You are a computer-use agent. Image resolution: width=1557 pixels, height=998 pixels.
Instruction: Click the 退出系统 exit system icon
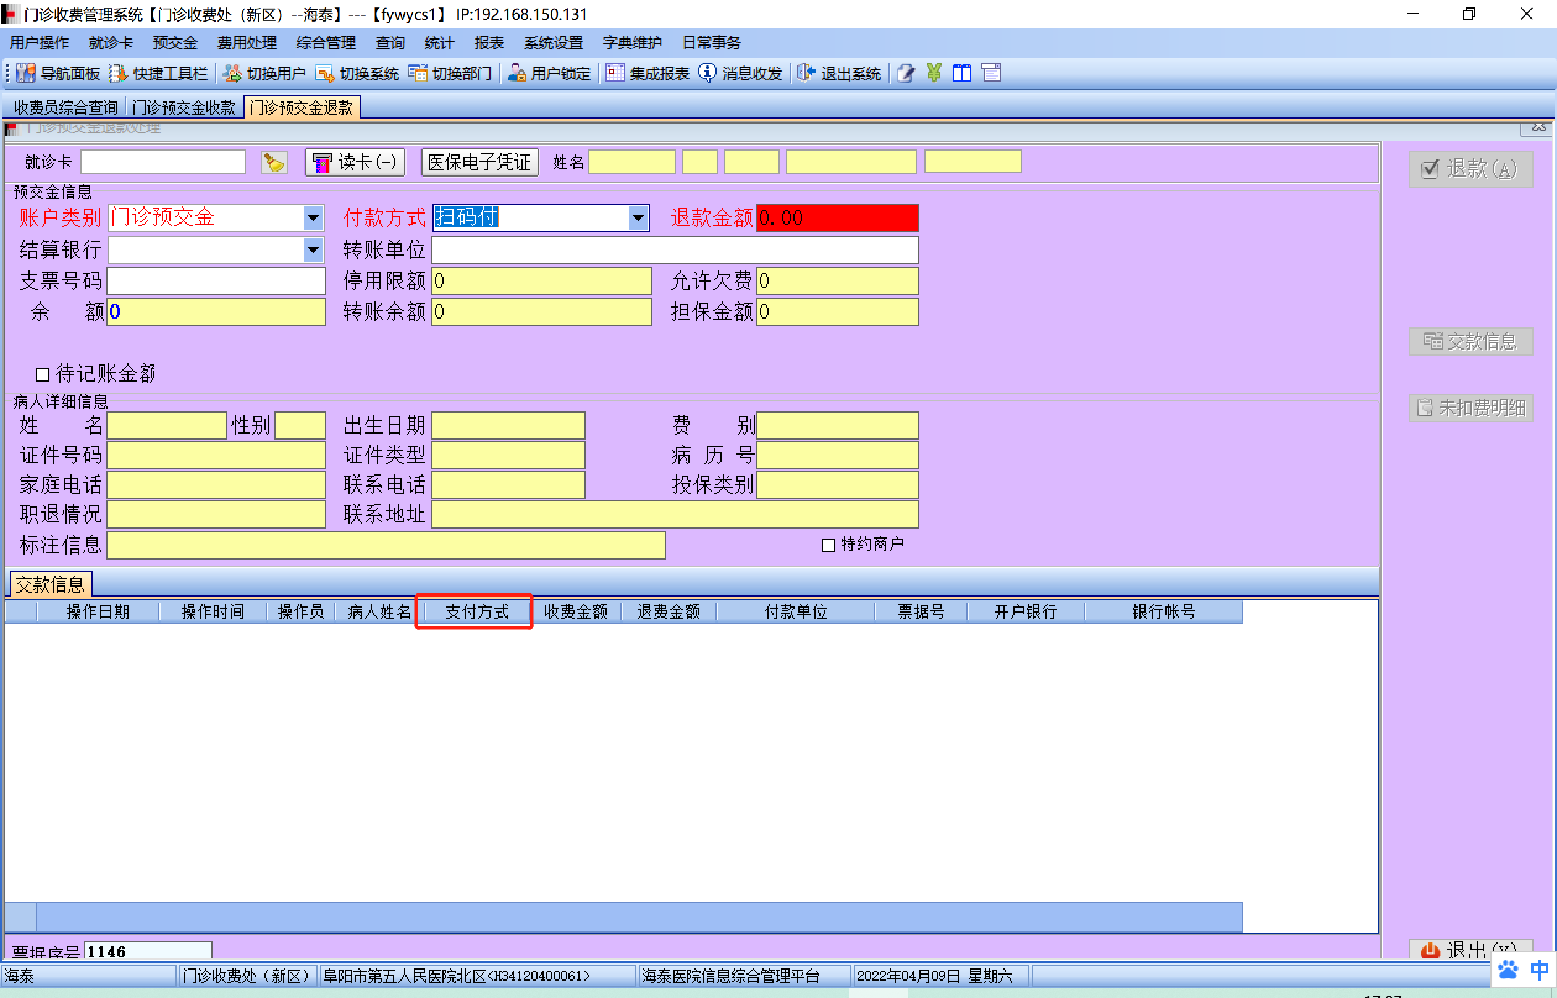806,73
